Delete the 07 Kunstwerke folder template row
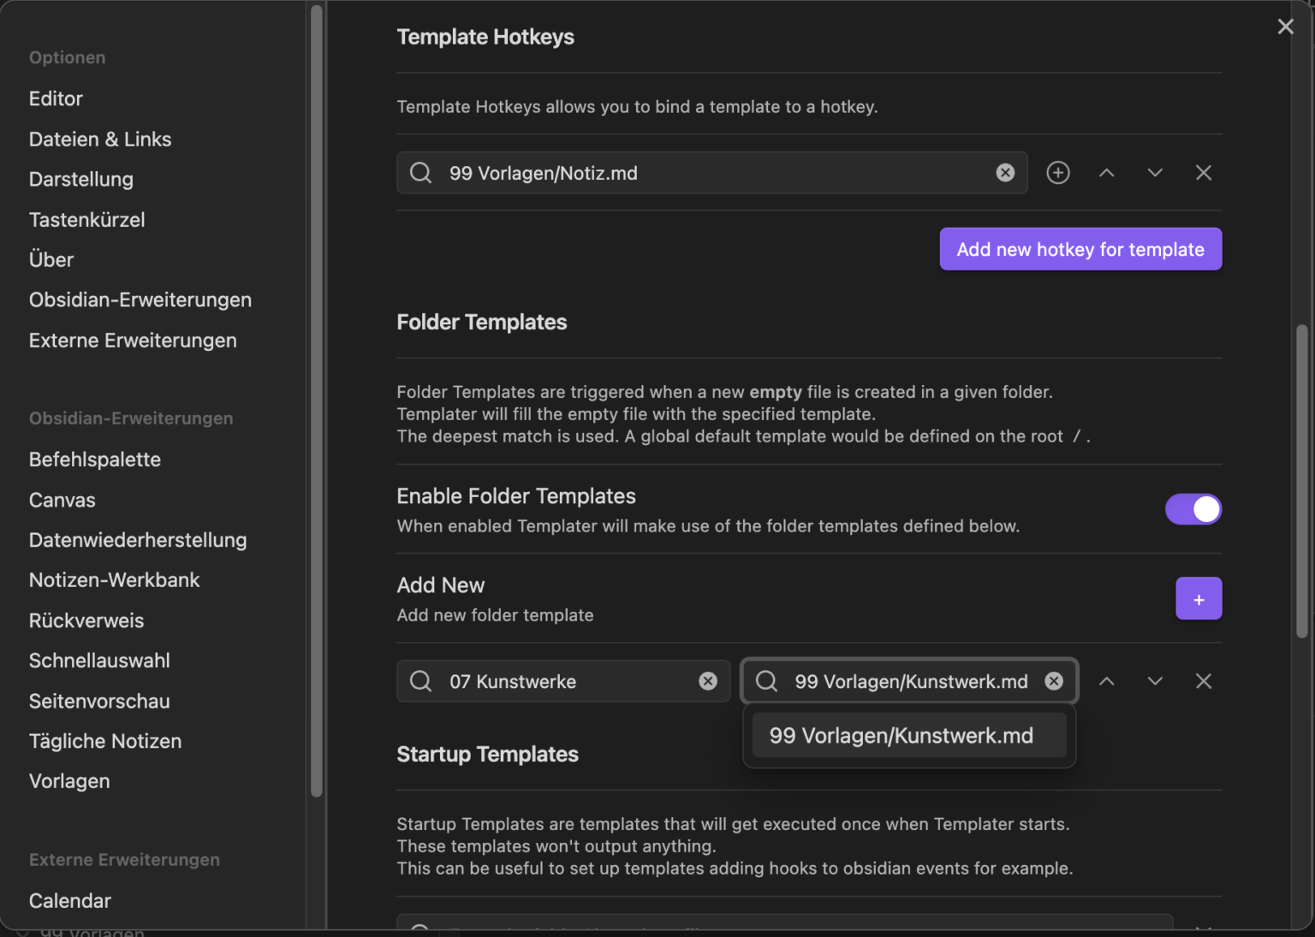Screen dimensions: 1315x937 point(1204,681)
